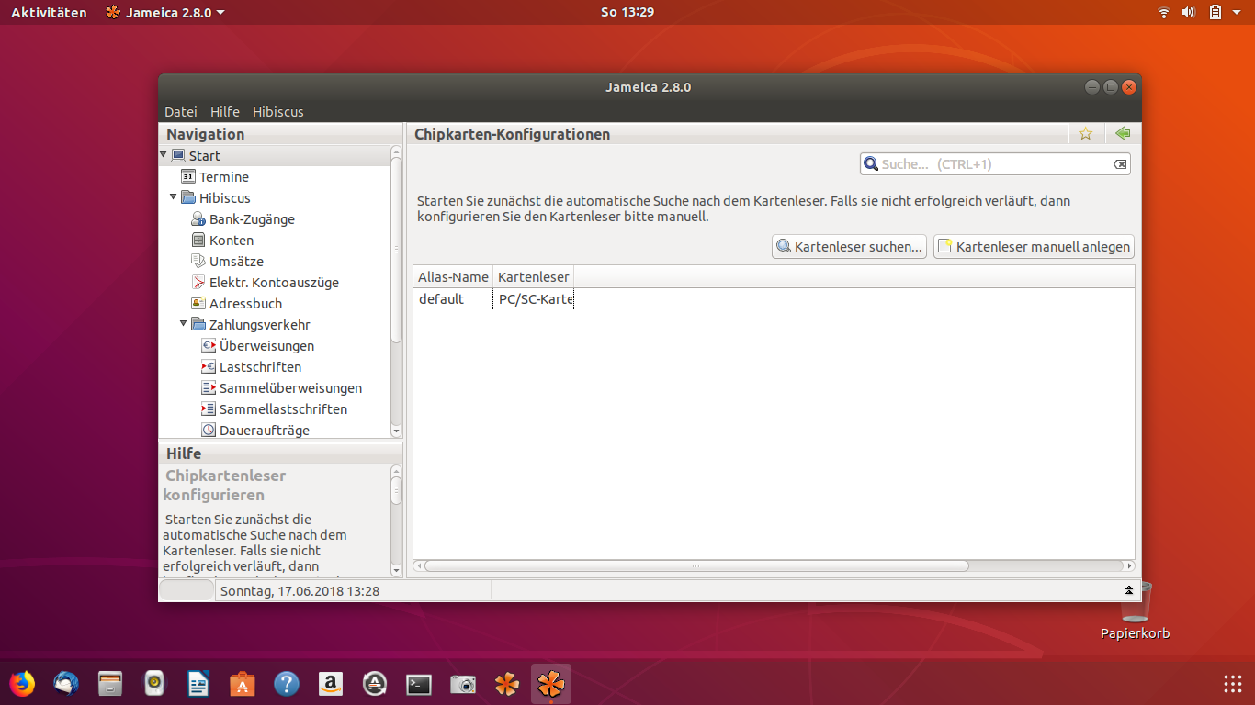Open Amazon from the dock
The width and height of the screenshot is (1255, 705).
pos(331,684)
